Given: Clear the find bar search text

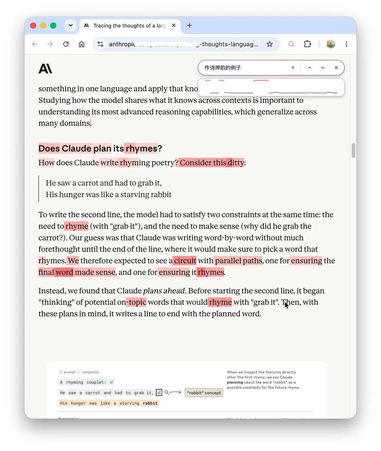Looking at the screenshot, I should point(293,68).
